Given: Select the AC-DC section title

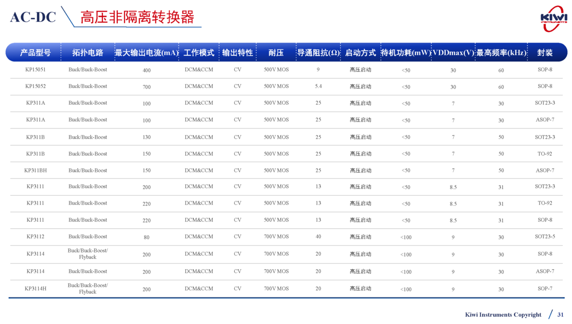Looking at the screenshot, I should point(33,18).
